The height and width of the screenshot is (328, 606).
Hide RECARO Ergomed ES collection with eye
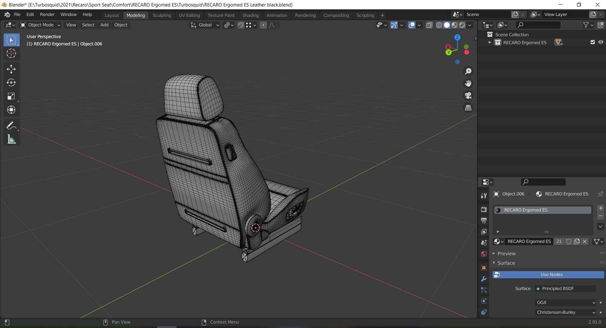click(601, 42)
